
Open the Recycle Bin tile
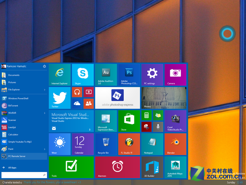tap(106, 144)
